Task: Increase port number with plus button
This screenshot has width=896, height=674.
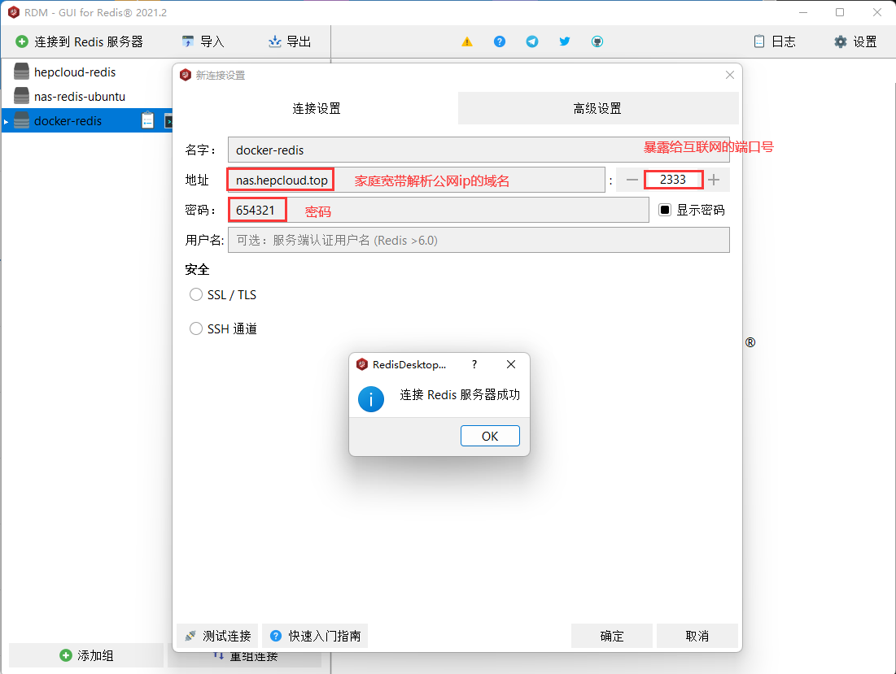Action: click(x=714, y=180)
